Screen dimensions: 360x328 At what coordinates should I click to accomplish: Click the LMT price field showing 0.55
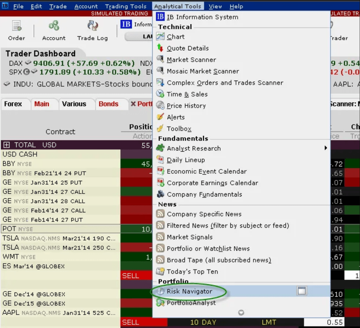point(334,322)
